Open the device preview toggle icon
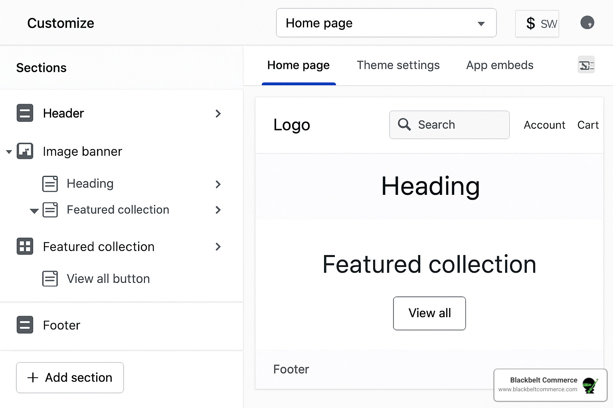This screenshot has height=408, width=613. 586,65
